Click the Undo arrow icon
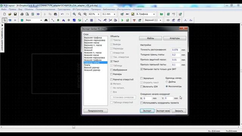 click(x=62, y=14)
